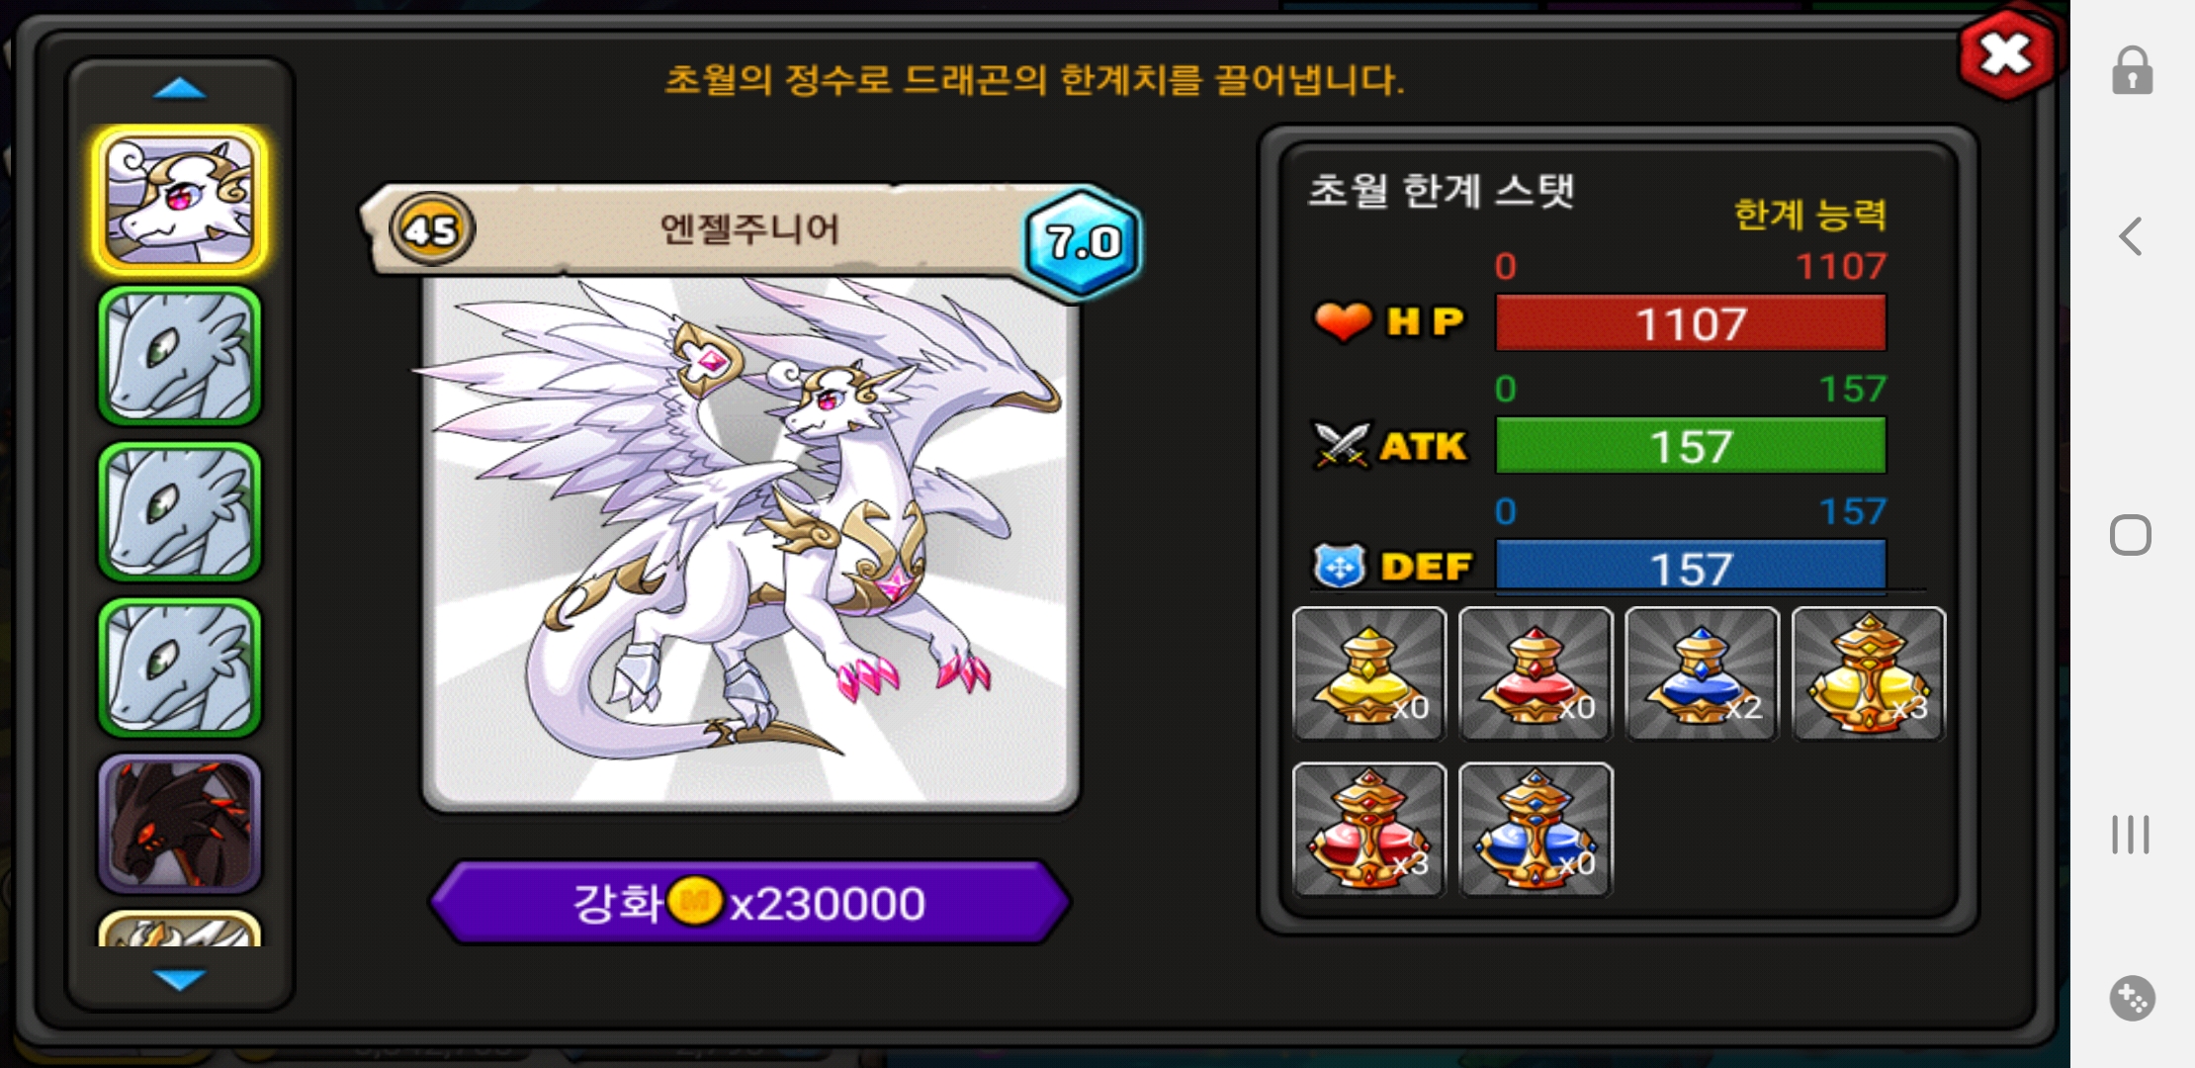Select the small red potion x0
This screenshot has height=1068, width=2195.
pos(1536,674)
